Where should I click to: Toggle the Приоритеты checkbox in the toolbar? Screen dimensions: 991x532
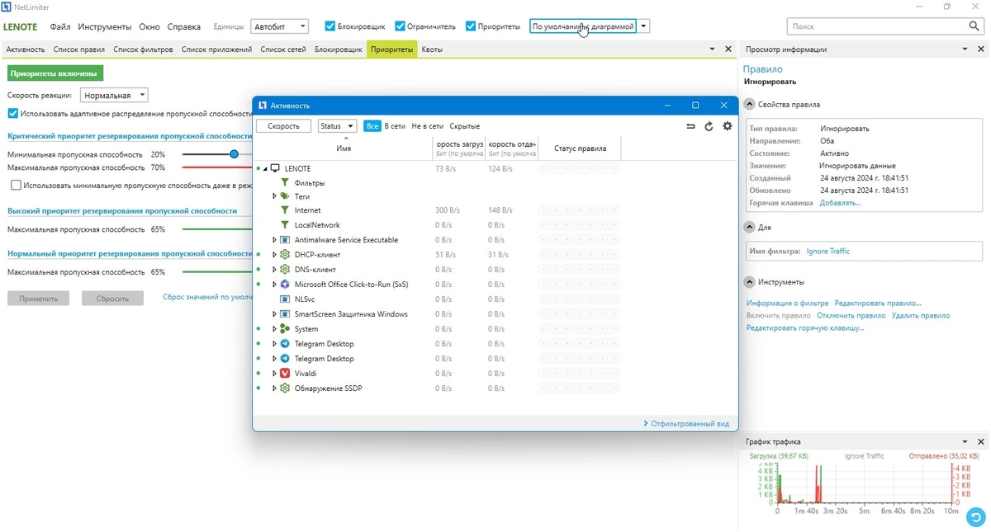471,26
